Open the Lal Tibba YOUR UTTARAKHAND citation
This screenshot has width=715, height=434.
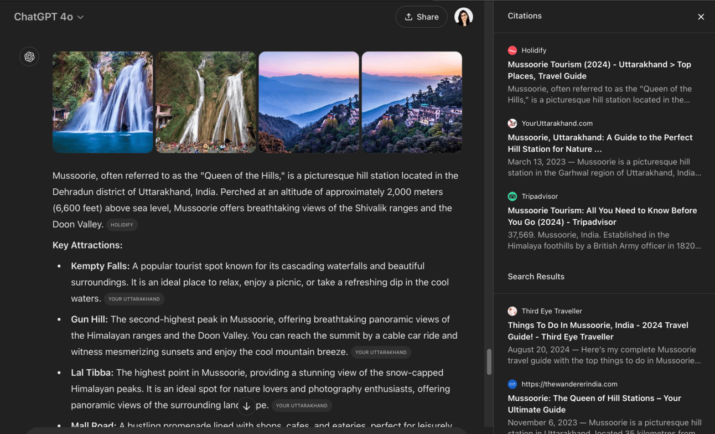pyautogui.click(x=302, y=406)
